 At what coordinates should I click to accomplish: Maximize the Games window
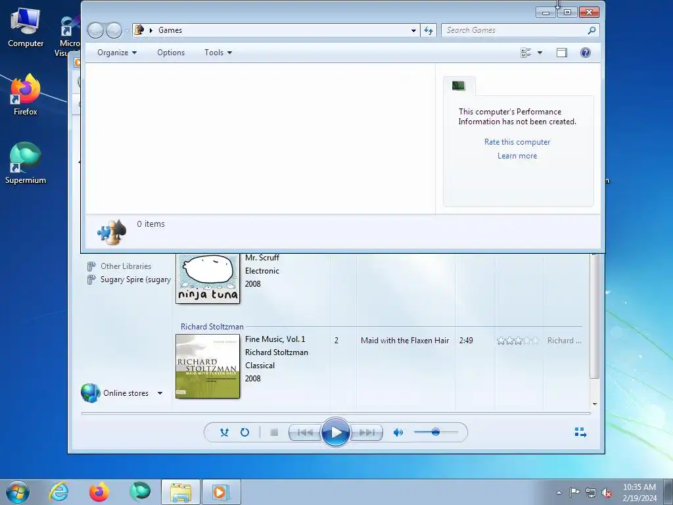[x=567, y=12]
